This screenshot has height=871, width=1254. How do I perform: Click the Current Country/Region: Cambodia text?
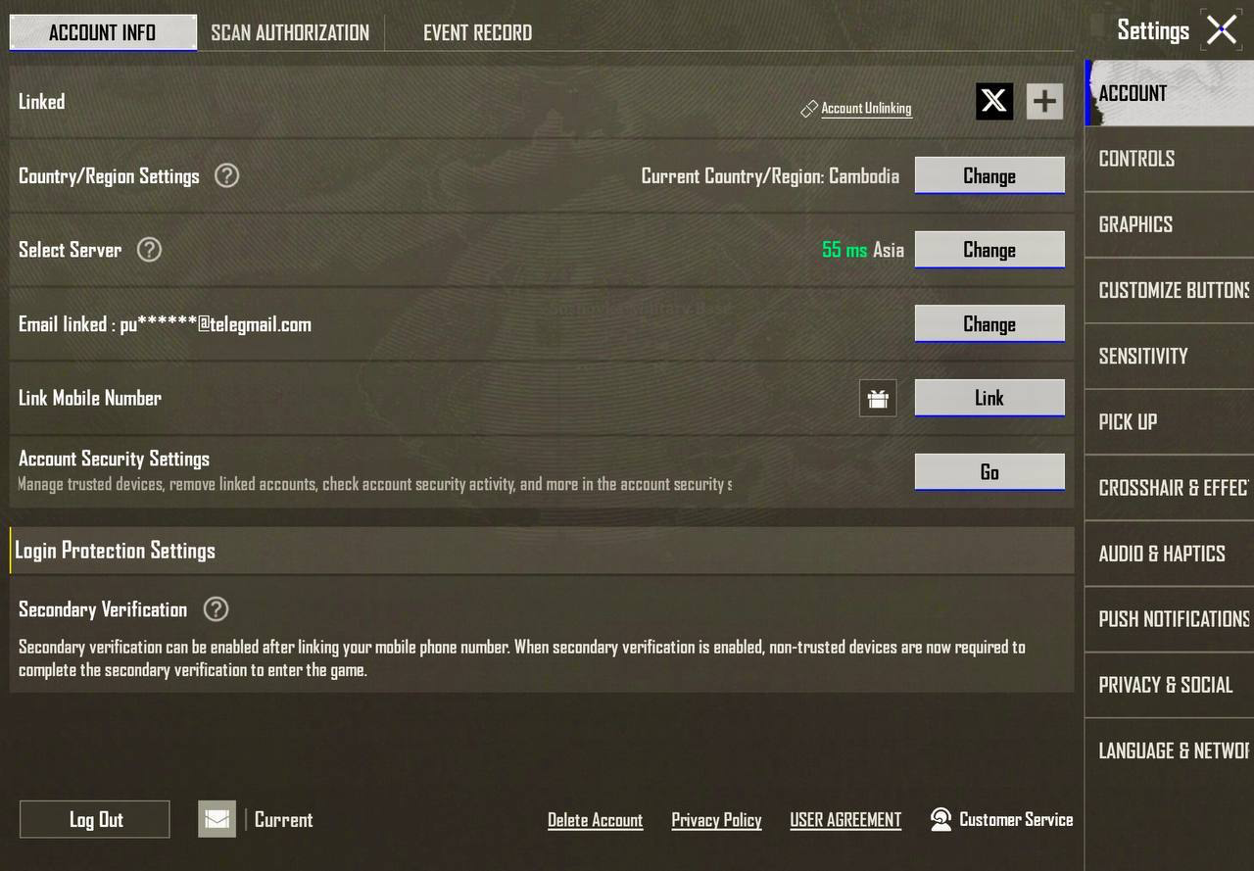coord(770,176)
